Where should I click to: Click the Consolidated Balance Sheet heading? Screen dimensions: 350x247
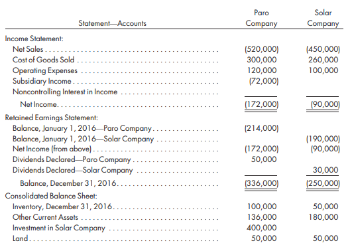[51, 196]
